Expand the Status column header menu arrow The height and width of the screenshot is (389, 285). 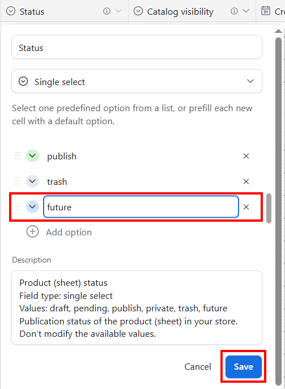(x=119, y=11)
